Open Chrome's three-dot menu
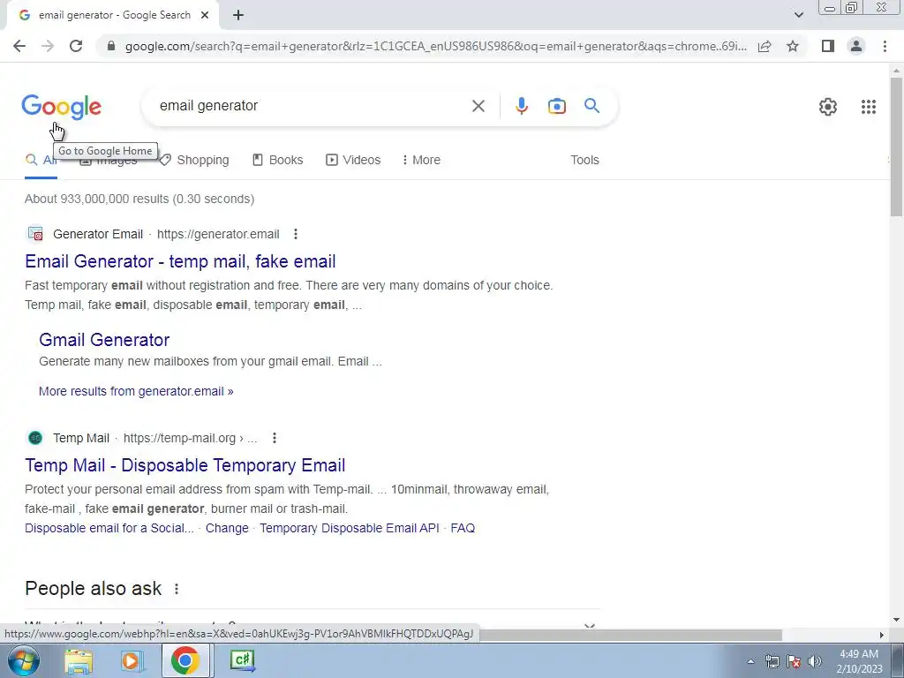Viewport: 904px width, 678px height. (x=885, y=46)
